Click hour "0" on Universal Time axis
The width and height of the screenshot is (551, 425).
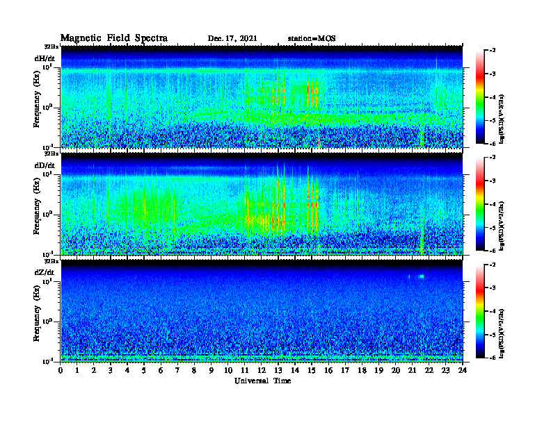coord(61,370)
